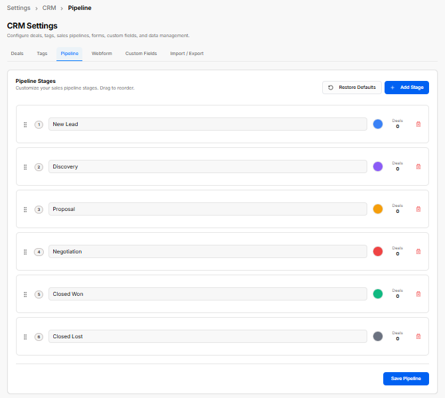Delete the Proposal stage
Screen dimensions: 445x398
click(418, 209)
